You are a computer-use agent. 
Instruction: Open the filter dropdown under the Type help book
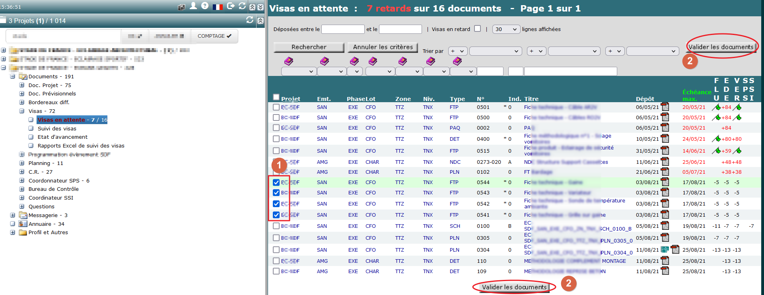pos(463,71)
